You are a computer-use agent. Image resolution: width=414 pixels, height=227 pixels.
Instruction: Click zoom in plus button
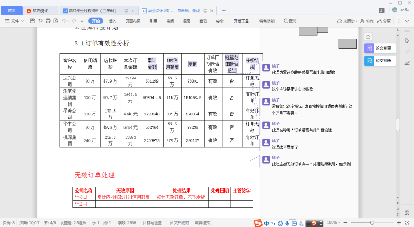399,223
